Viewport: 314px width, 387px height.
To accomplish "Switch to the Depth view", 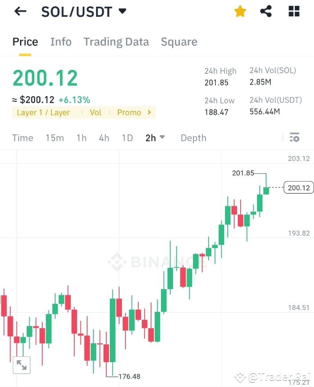I will click(193, 138).
